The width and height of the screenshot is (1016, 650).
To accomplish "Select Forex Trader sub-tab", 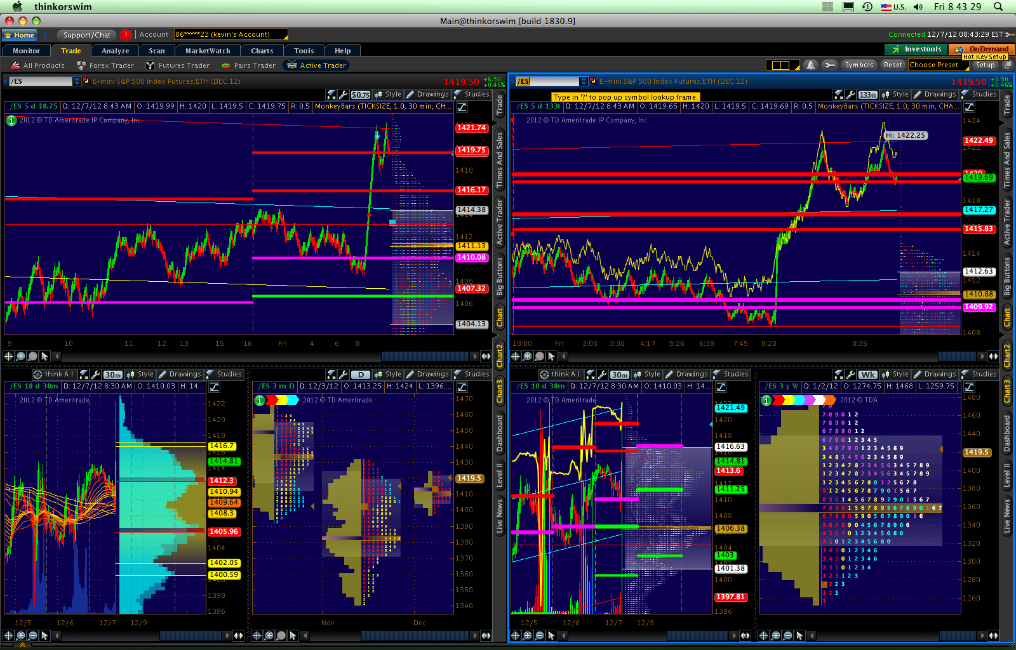I will coord(105,65).
